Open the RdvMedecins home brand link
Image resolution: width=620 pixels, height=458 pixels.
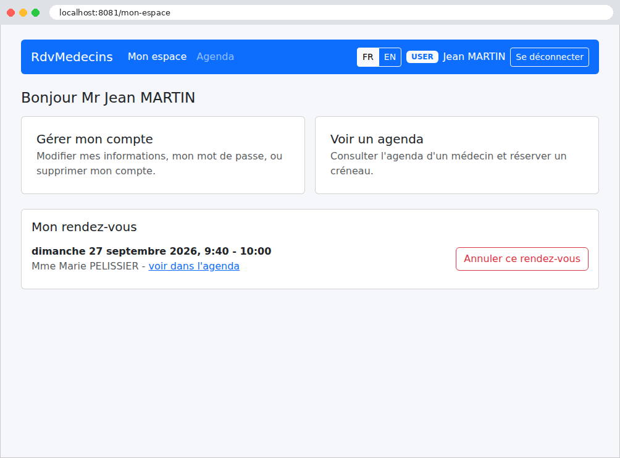[72, 57]
